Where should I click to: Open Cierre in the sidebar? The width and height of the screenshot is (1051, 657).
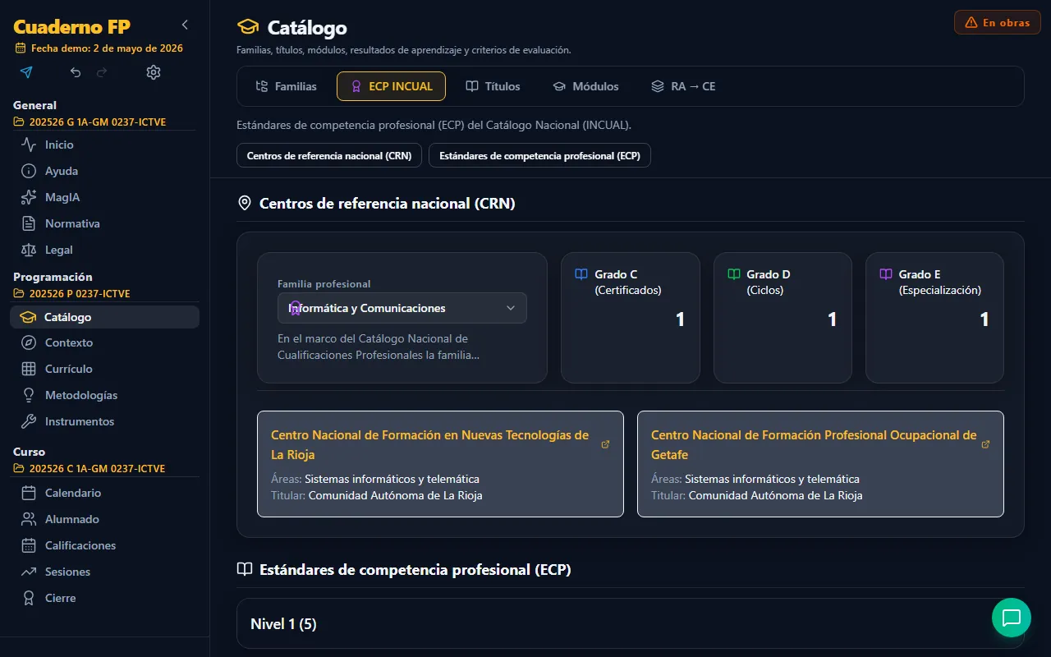click(x=104, y=598)
